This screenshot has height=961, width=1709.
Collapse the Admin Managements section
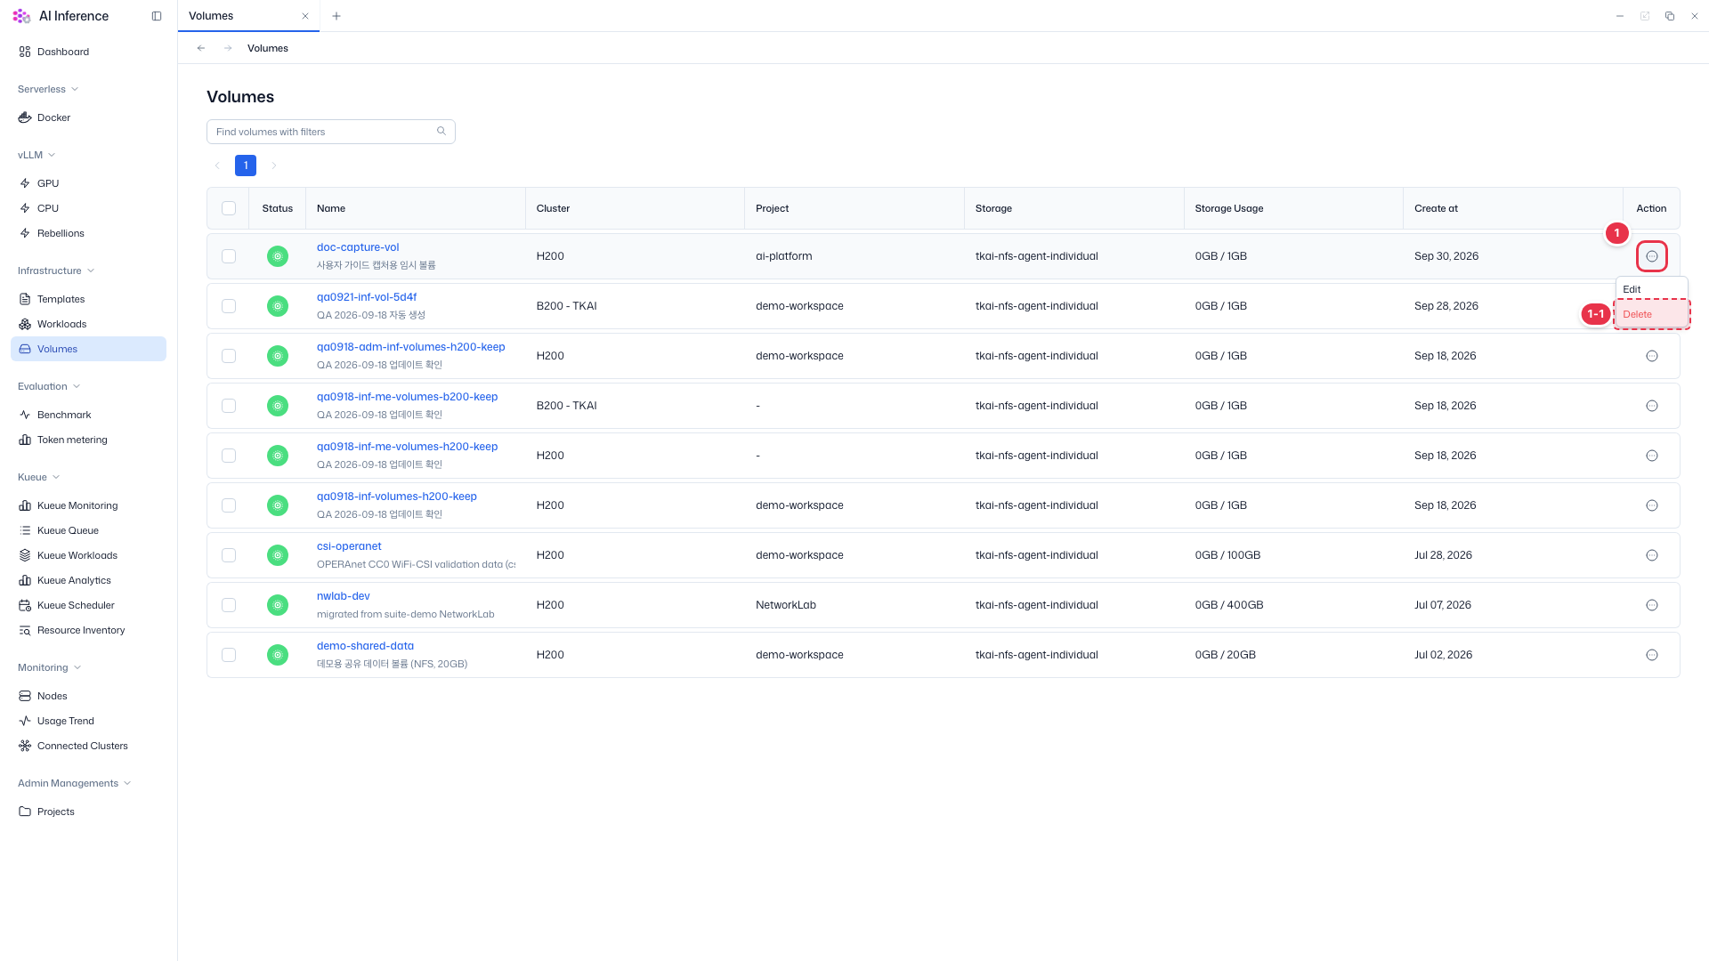(75, 783)
